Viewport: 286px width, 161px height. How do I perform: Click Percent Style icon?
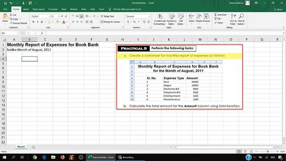point(135,22)
